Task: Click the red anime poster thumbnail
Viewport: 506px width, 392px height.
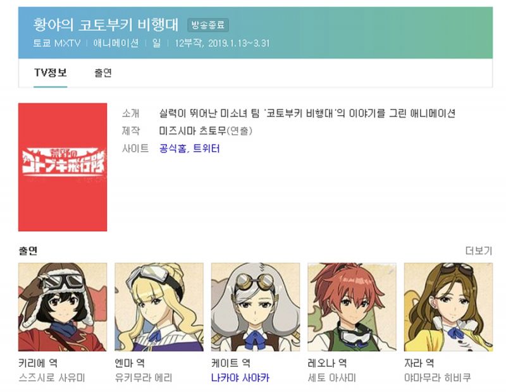Action: 63,167
